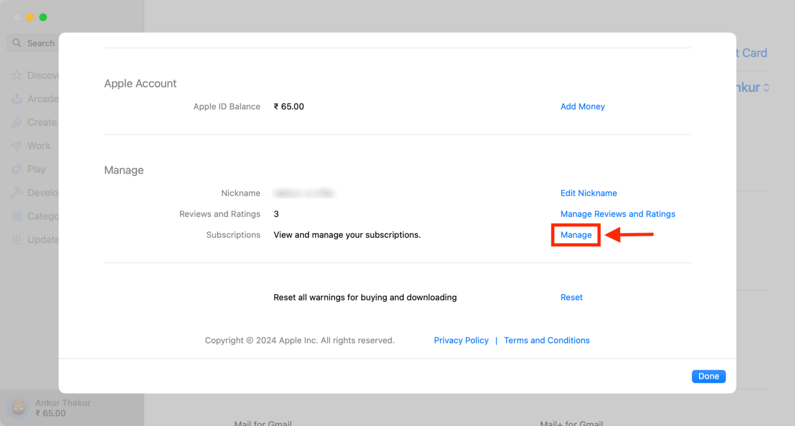Select Arcade joystick icon in sidebar
This screenshot has width=795, height=426.
tap(17, 99)
